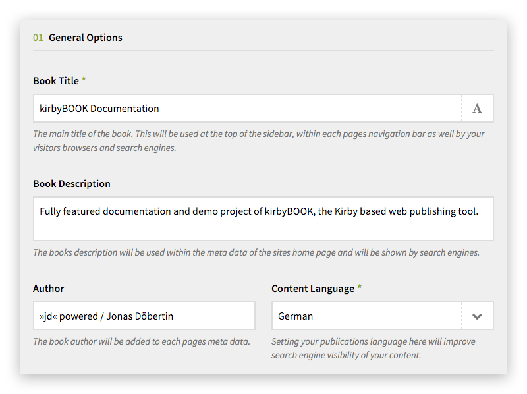
Task: Click the search engine visibility hint text
Action: [373, 348]
